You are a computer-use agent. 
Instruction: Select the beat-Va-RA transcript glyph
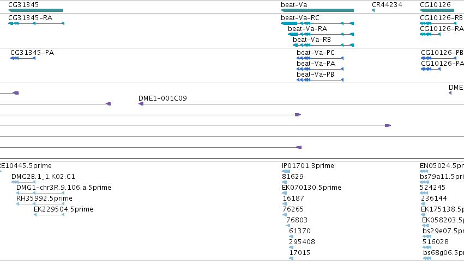click(321, 34)
